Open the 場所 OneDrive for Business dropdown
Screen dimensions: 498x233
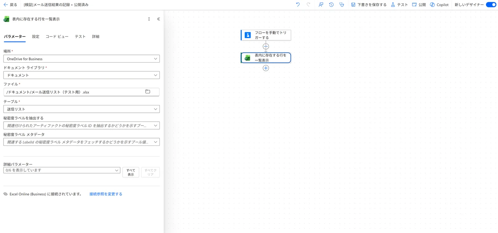pos(81,59)
